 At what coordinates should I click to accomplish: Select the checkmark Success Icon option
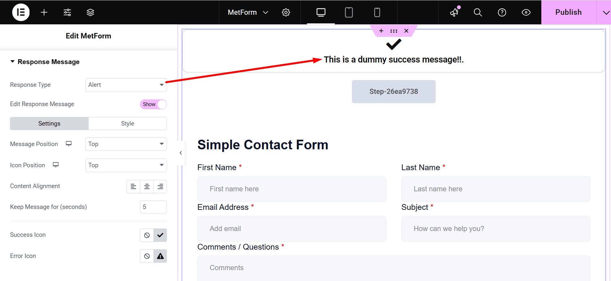[160, 235]
